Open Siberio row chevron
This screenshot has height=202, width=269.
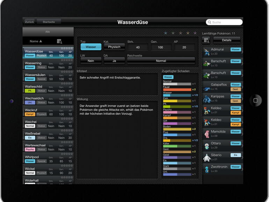coord(242,158)
